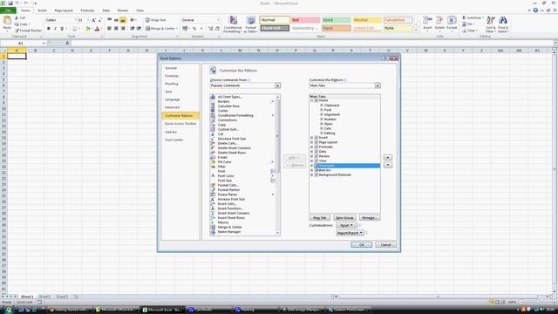Screen dimensions: 558x314
Task: Click the Insert Function fx icon
Action: click(67, 43)
